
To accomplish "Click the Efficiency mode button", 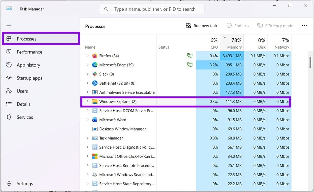I will [275, 26].
